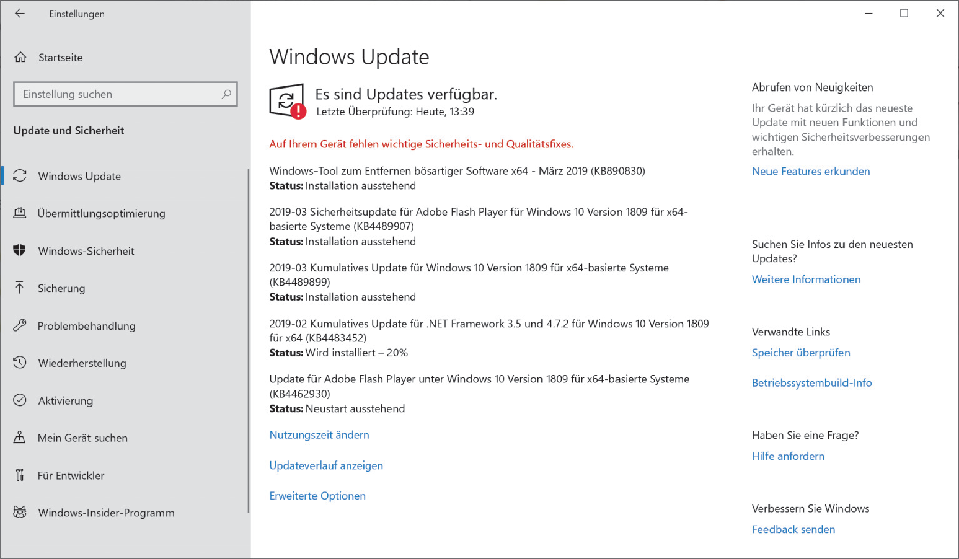Navigate to Problembehandlung
Image resolution: width=959 pixels, height=559 pixels.
[87, 326]
